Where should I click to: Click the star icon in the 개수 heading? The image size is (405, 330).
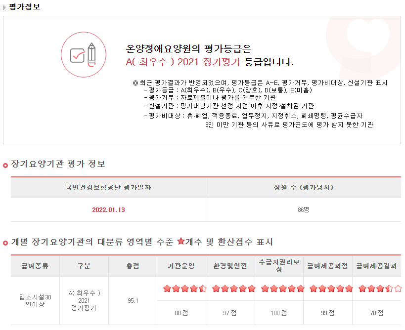181,241
